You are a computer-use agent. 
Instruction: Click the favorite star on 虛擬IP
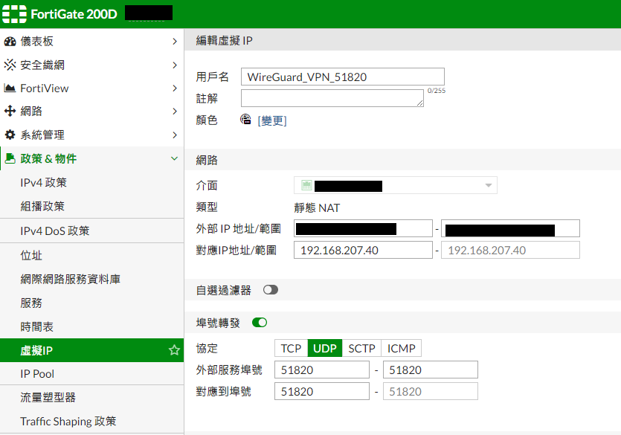(x=174, y=350)
